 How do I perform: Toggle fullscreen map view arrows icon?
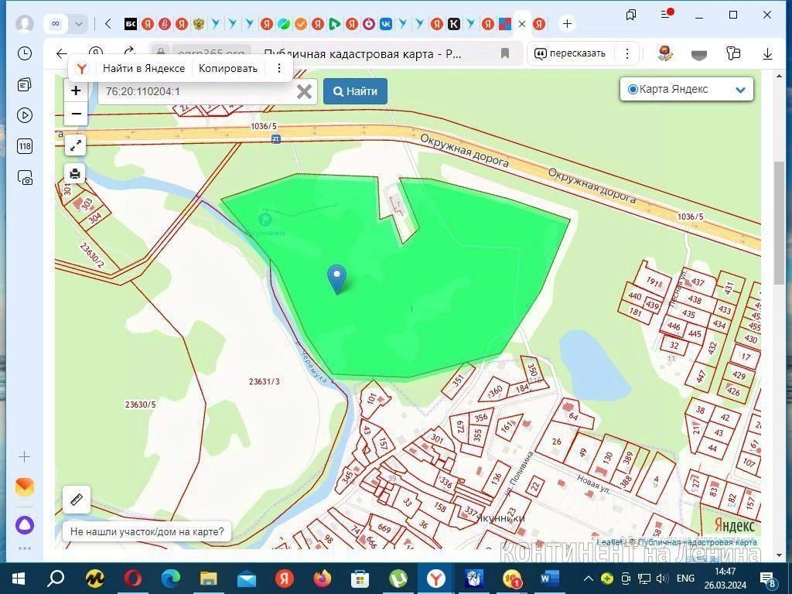tap(76, 145)
